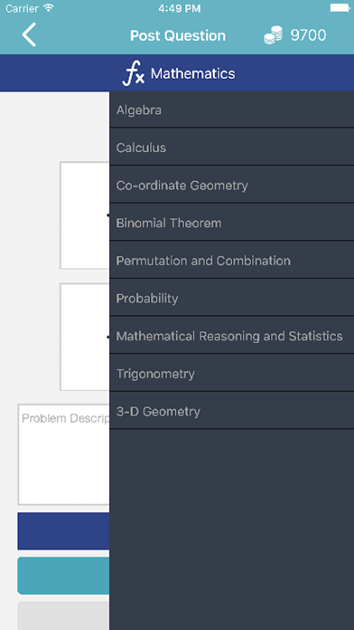
Task: Pick the 3-D Geometry topic
Action: [x=232, y=412]
